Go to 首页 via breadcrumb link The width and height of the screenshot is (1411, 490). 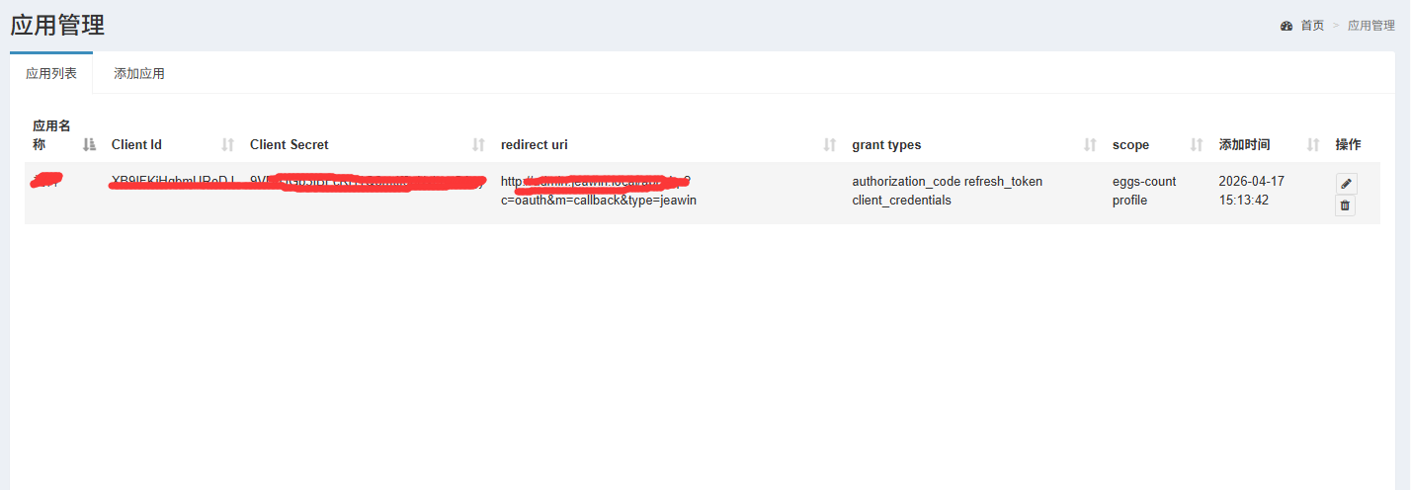(1312, 26)
